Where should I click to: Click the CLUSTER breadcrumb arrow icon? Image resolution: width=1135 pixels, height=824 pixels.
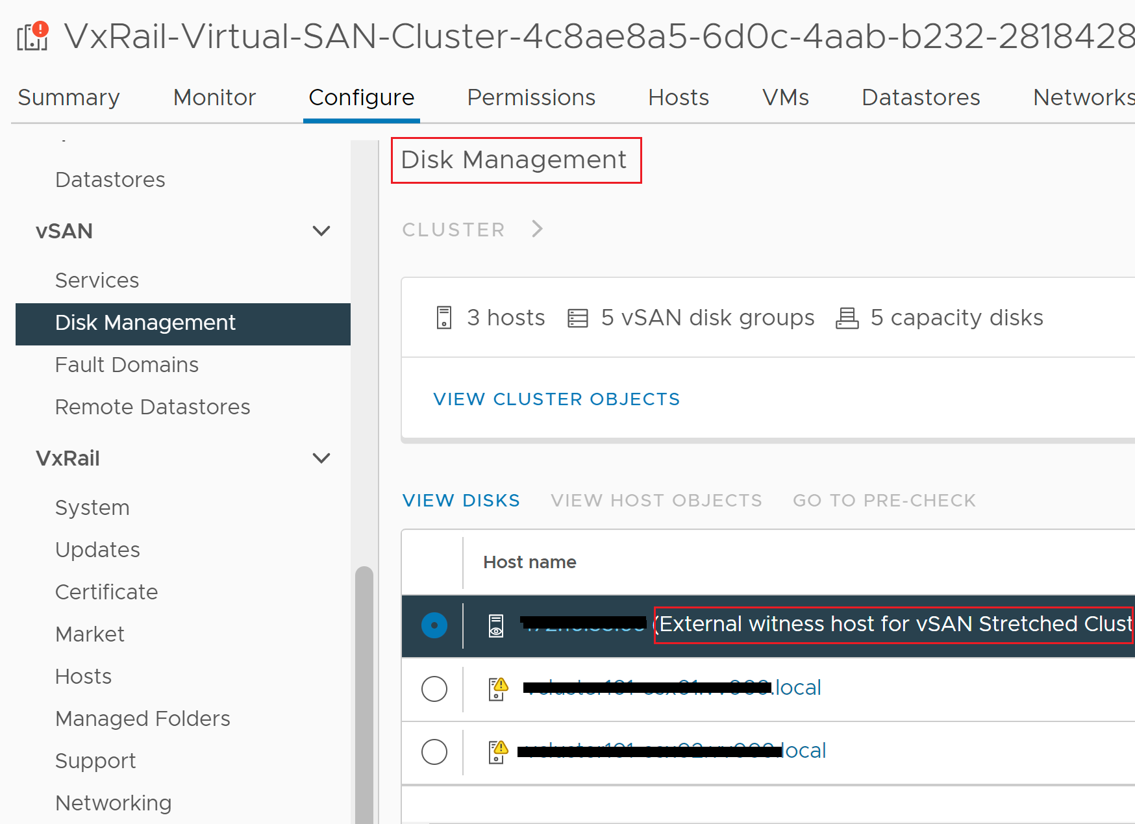(538, 229)
